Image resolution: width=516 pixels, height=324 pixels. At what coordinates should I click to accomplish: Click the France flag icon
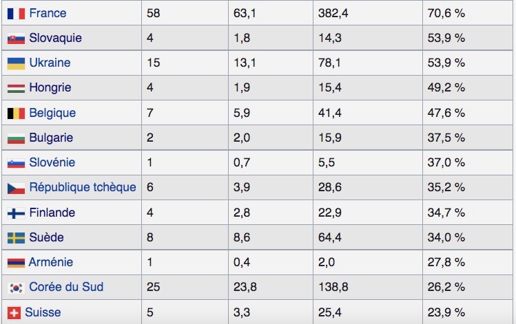(x=16, y=14)
